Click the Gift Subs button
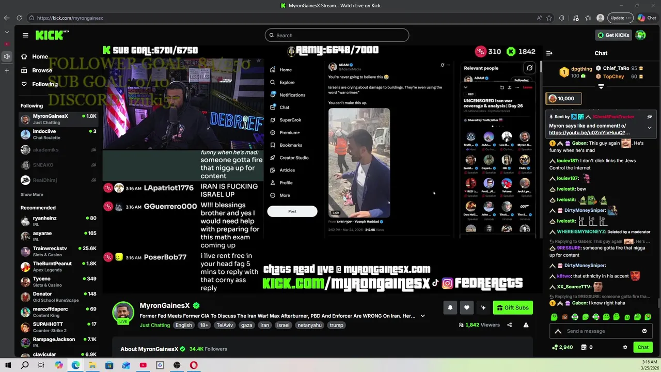 pos(512,307)
